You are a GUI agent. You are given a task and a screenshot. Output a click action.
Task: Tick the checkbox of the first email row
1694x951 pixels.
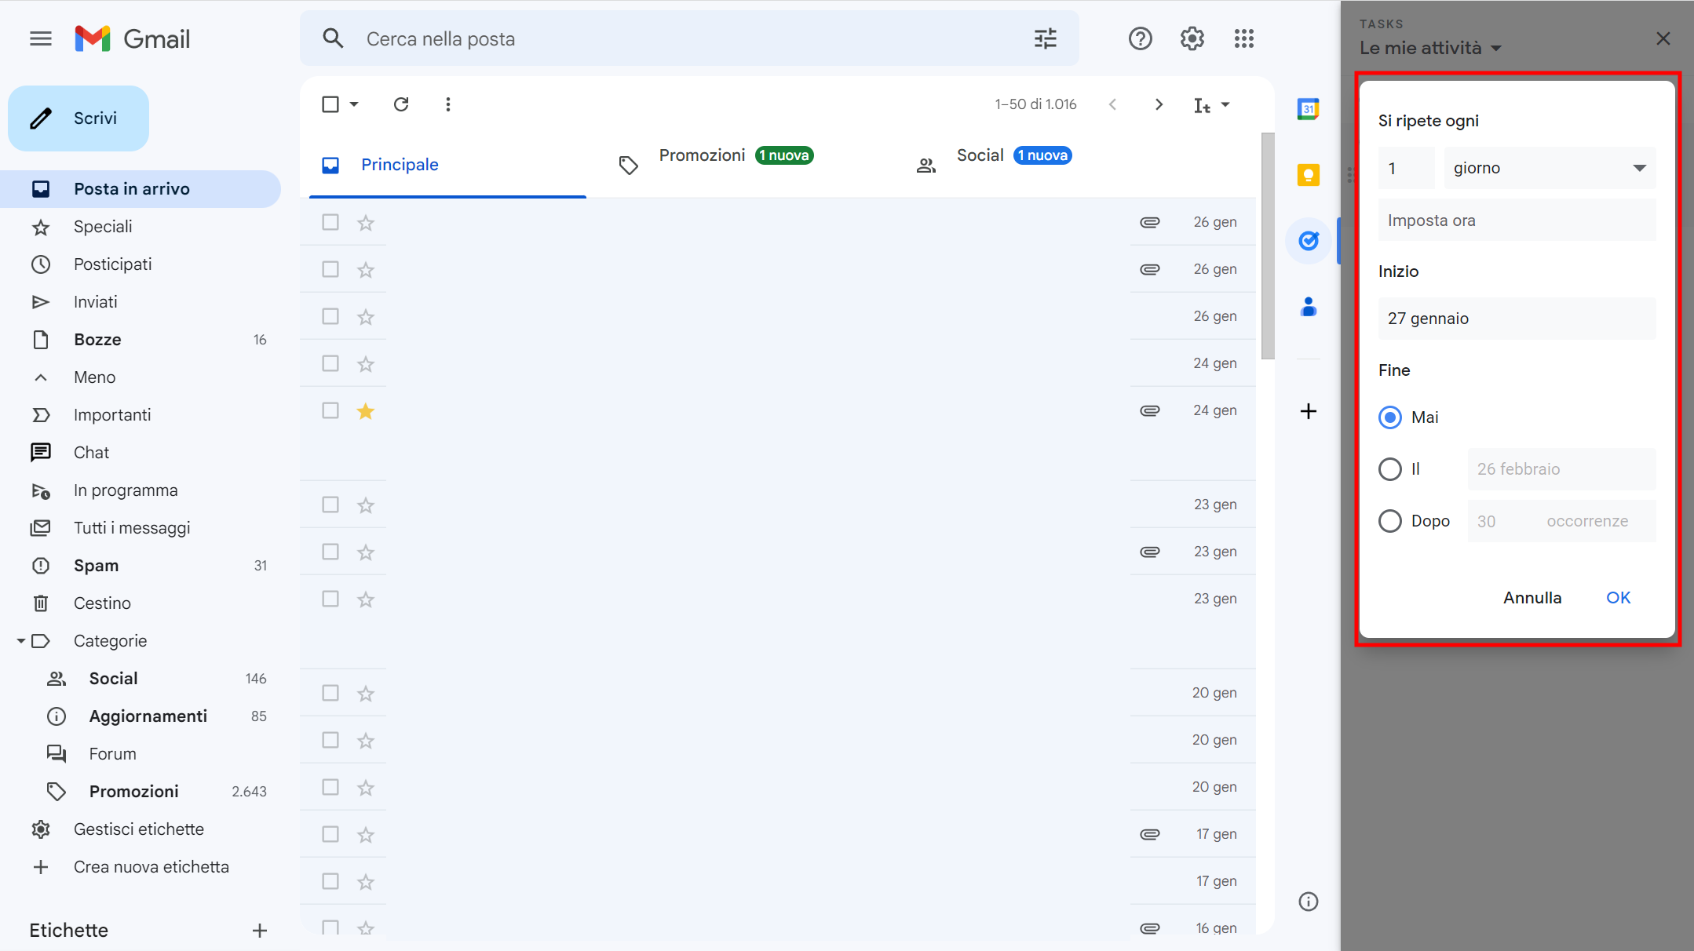tap(330, 223)
